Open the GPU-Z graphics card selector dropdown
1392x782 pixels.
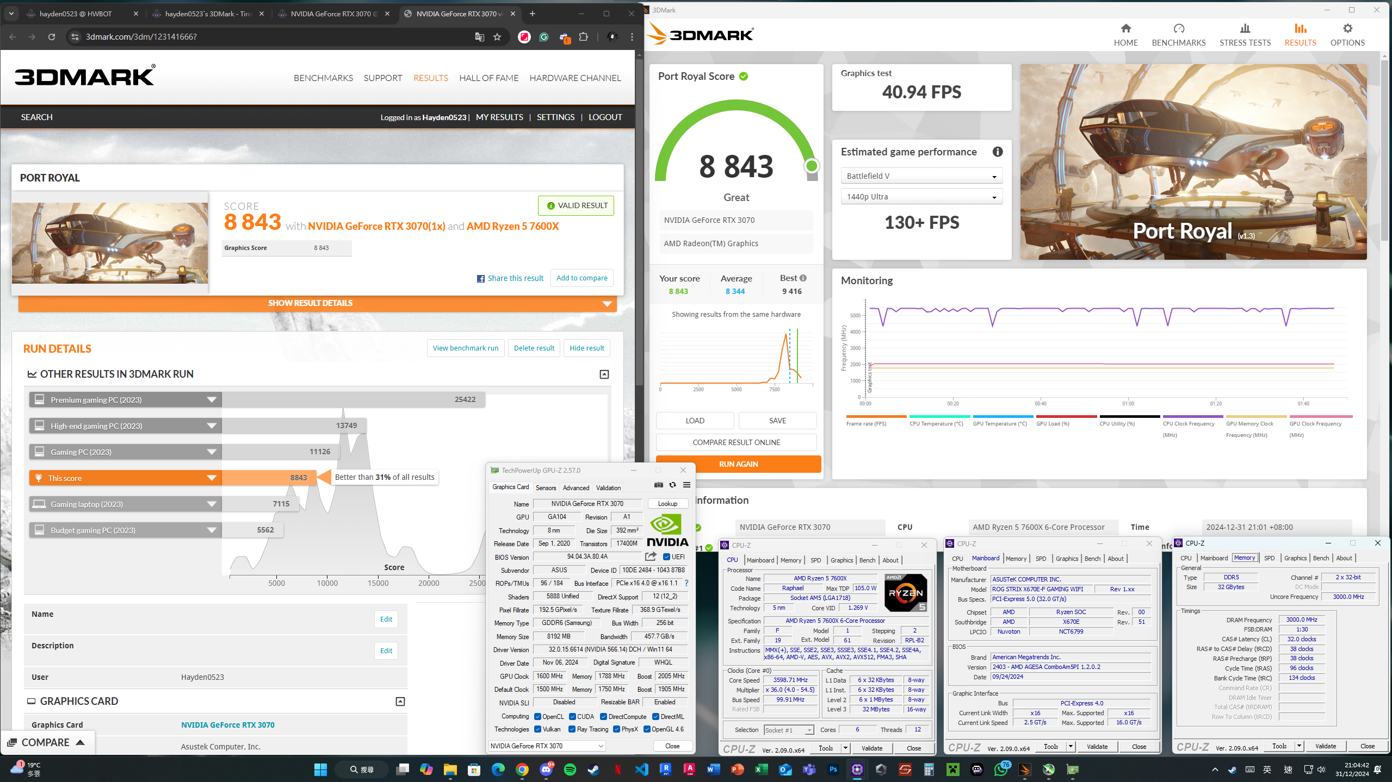coord(547,746)
